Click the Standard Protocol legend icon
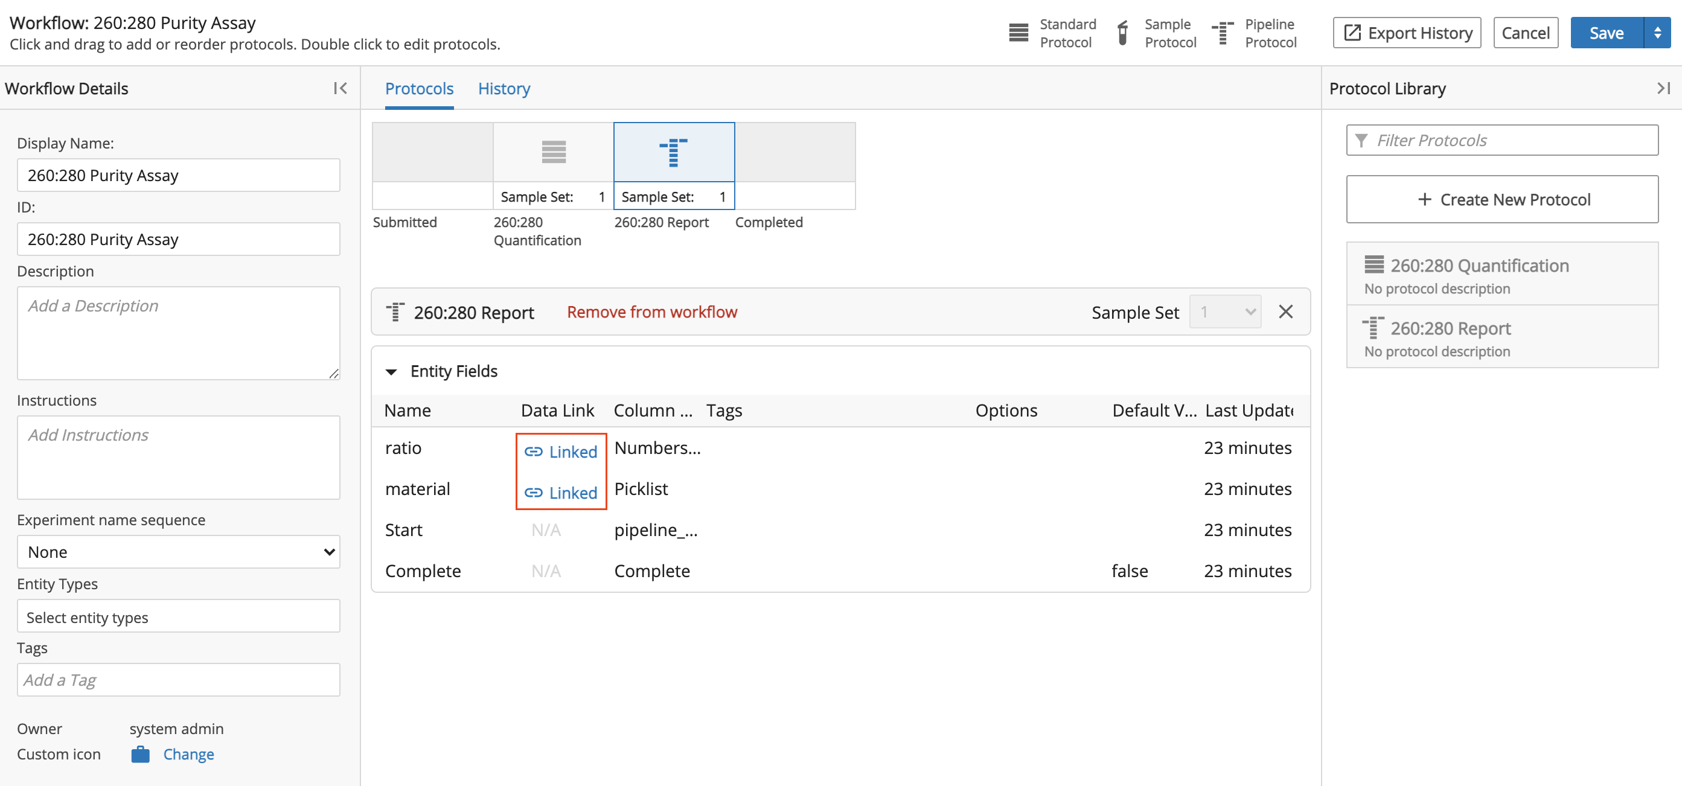This screenshot has height=786, width=1682. tap(1018, 33)
